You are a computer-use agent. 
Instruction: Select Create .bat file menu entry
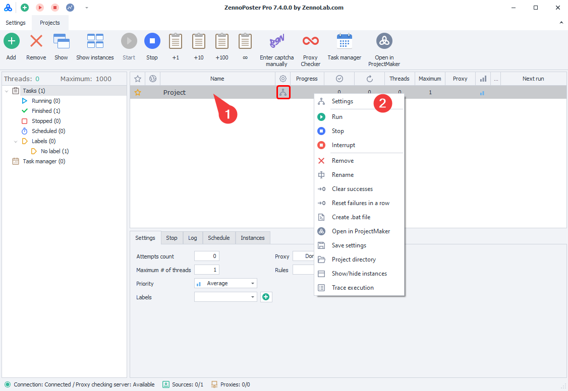(351, 217)
